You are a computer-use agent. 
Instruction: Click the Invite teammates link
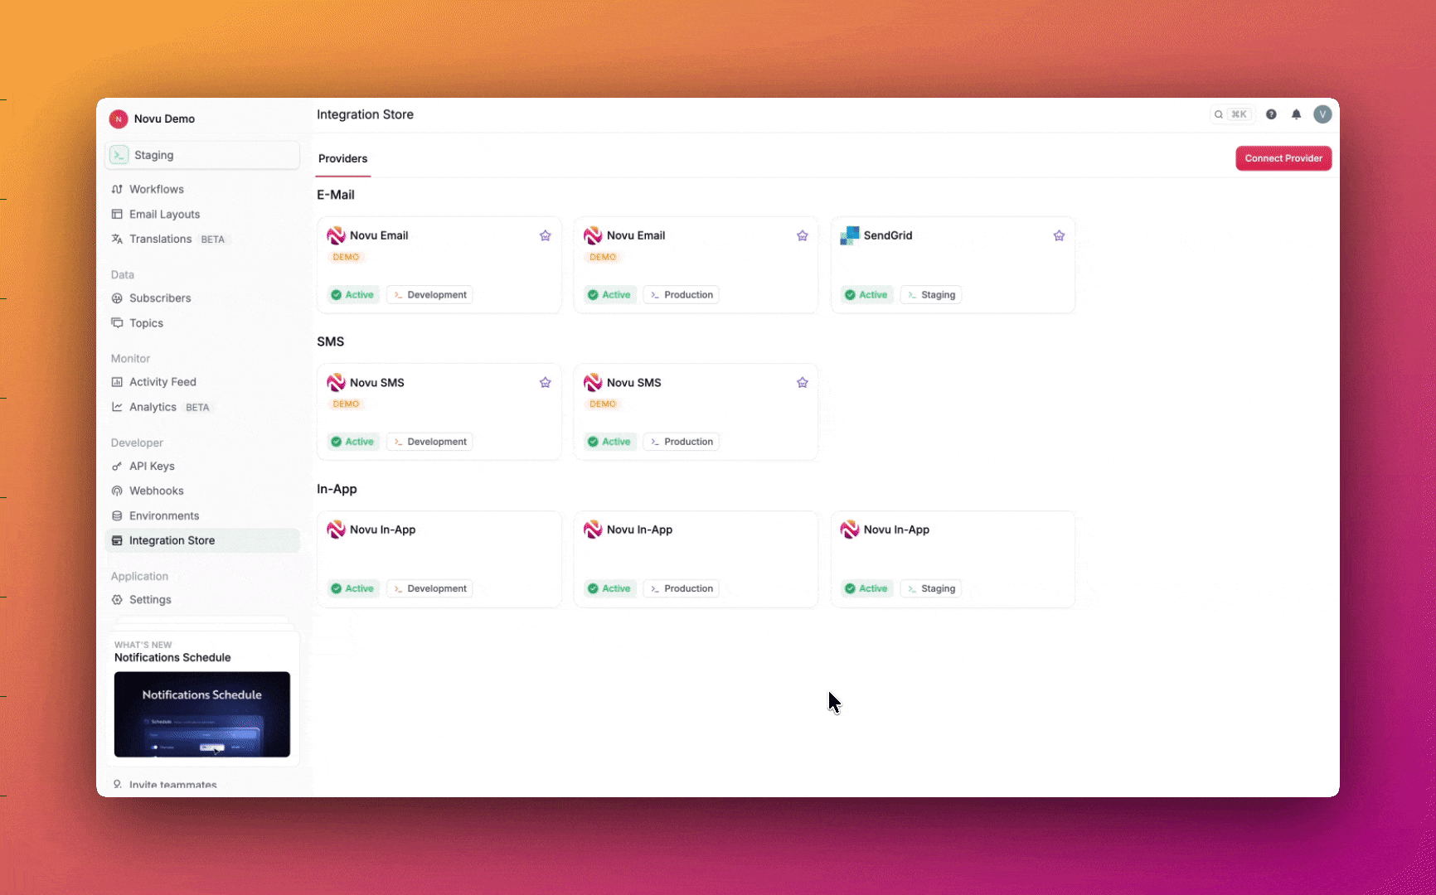172,785
